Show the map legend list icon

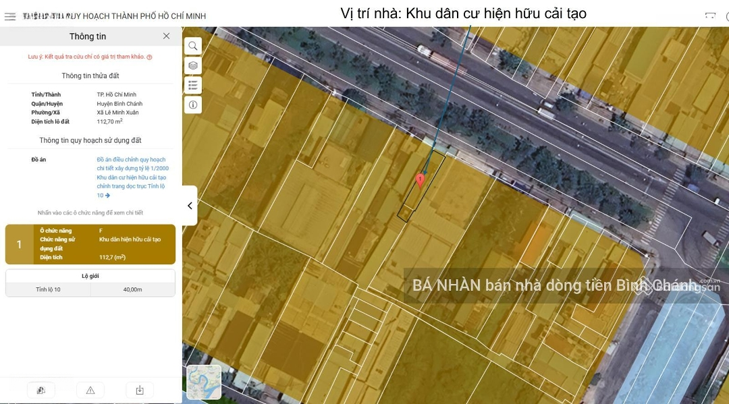[x=193, y=85]
